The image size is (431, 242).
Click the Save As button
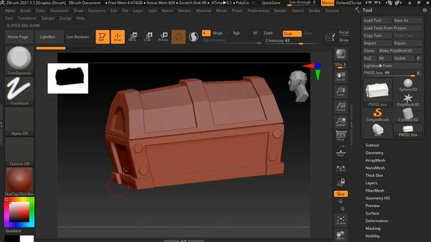pyautogui.click(x=407, y=20)
